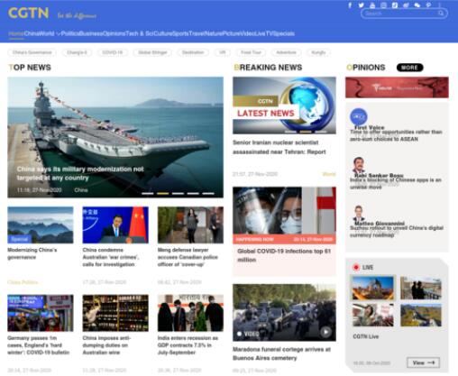Read Suzhou rollout digital currency opinion
The width and height of the screenshot is (458, 376).
(x=397, y=232)
